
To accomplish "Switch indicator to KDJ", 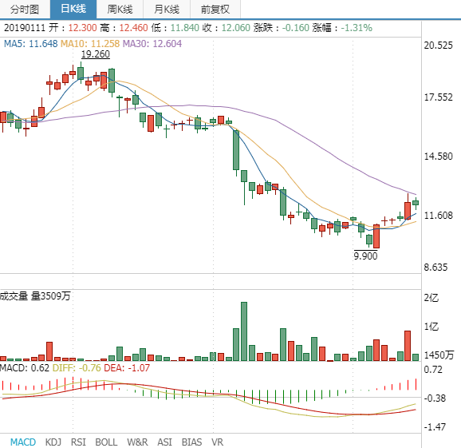I will [x=53, y=442].
